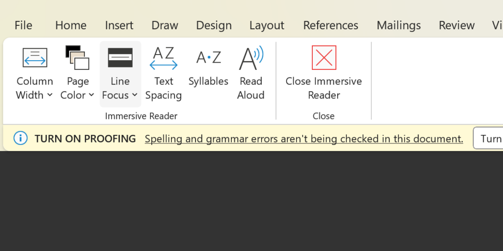Screen dimensions: 503x251
Task: Expand the Page Color dropdown arrow
Action: pyautogui.click(x=91, y=95)
